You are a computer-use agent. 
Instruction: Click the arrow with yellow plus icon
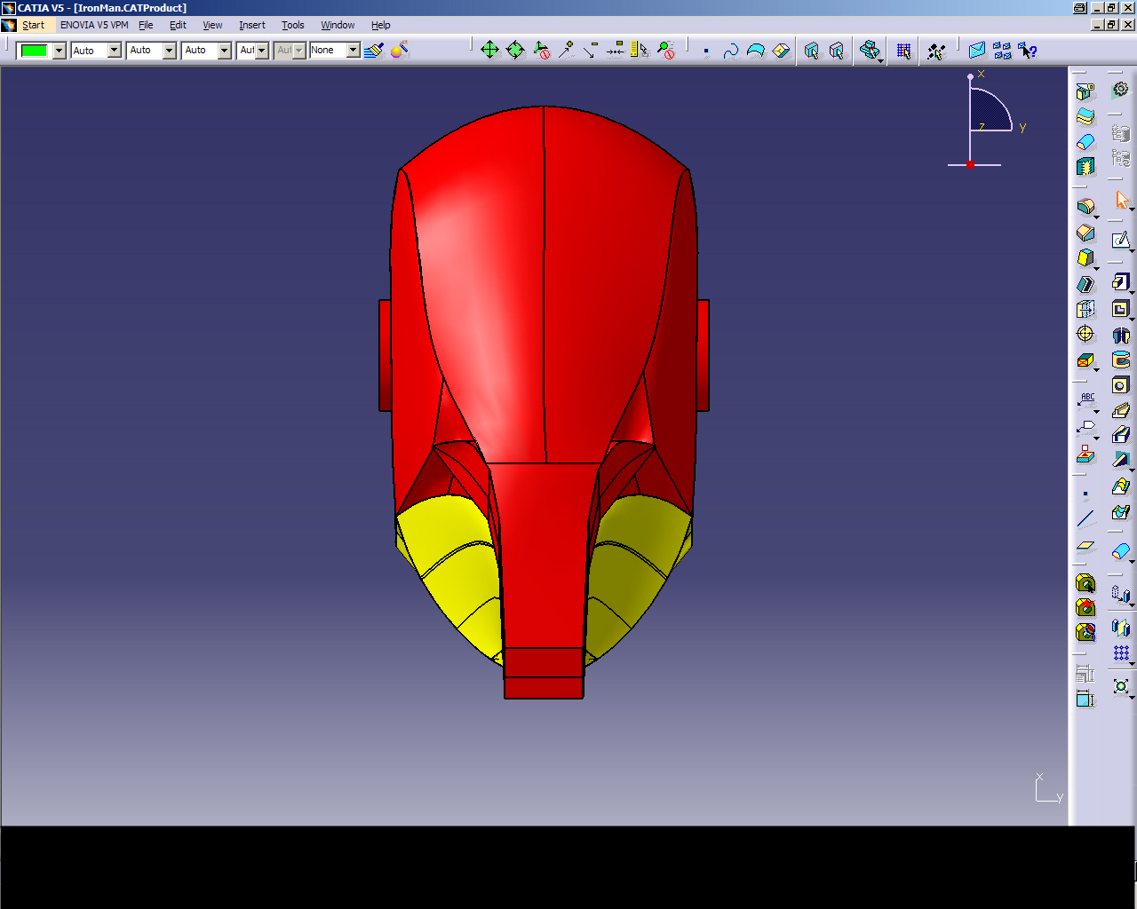coord(566,51)
